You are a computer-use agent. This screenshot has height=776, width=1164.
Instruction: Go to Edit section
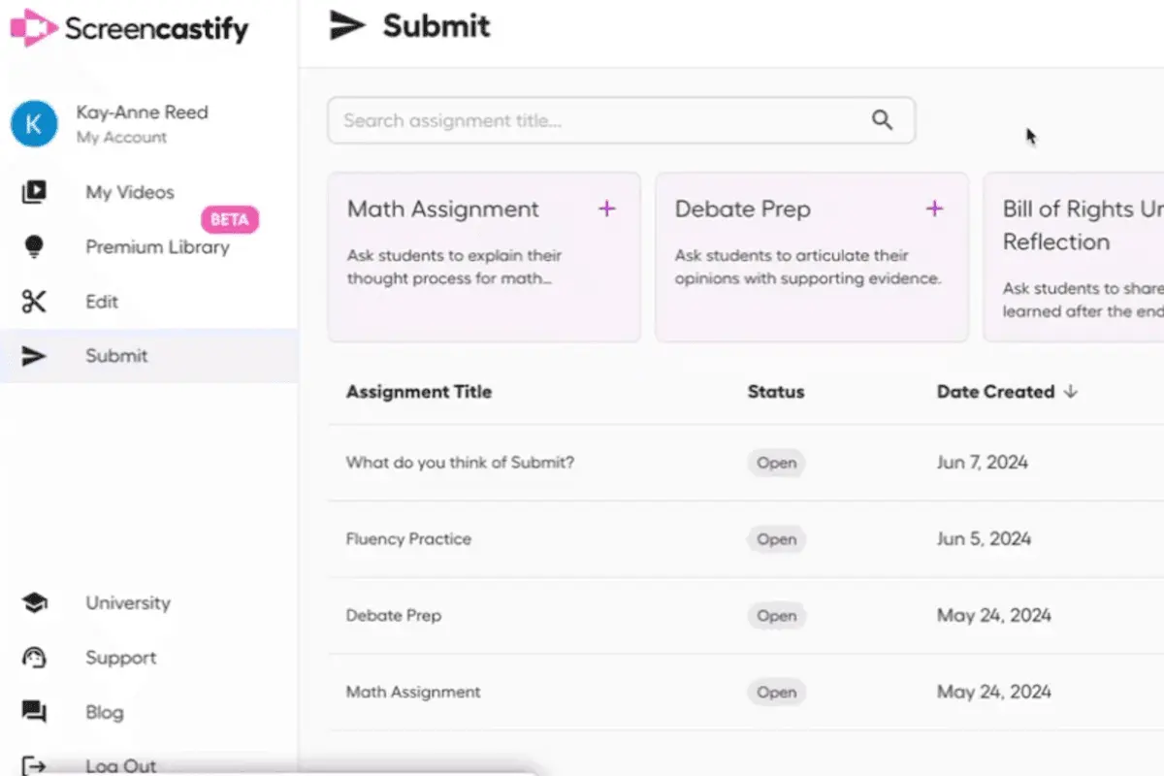[x=101, y=302]
